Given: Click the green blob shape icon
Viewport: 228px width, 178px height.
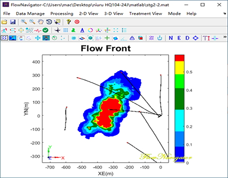Looking at the screenshot, I should coord(73,30).
